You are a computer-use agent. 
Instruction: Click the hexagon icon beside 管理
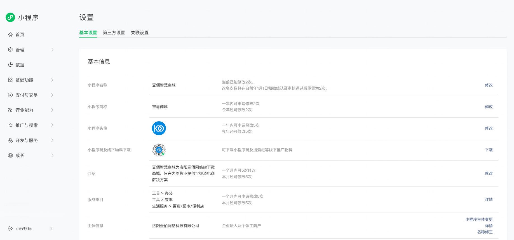tap(10, 50)
